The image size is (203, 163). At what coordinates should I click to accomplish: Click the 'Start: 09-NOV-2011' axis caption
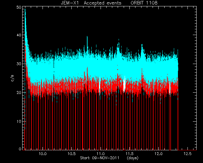click(99, 158)
